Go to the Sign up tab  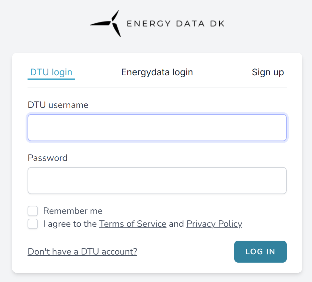coord(268,72)
